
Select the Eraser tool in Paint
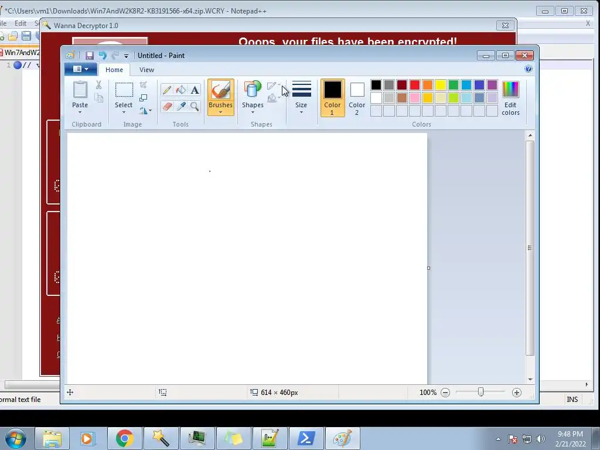click(167, 107)
